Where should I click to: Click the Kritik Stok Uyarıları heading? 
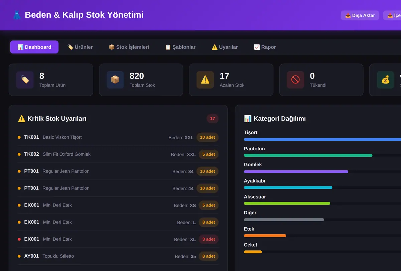point(52,119)
